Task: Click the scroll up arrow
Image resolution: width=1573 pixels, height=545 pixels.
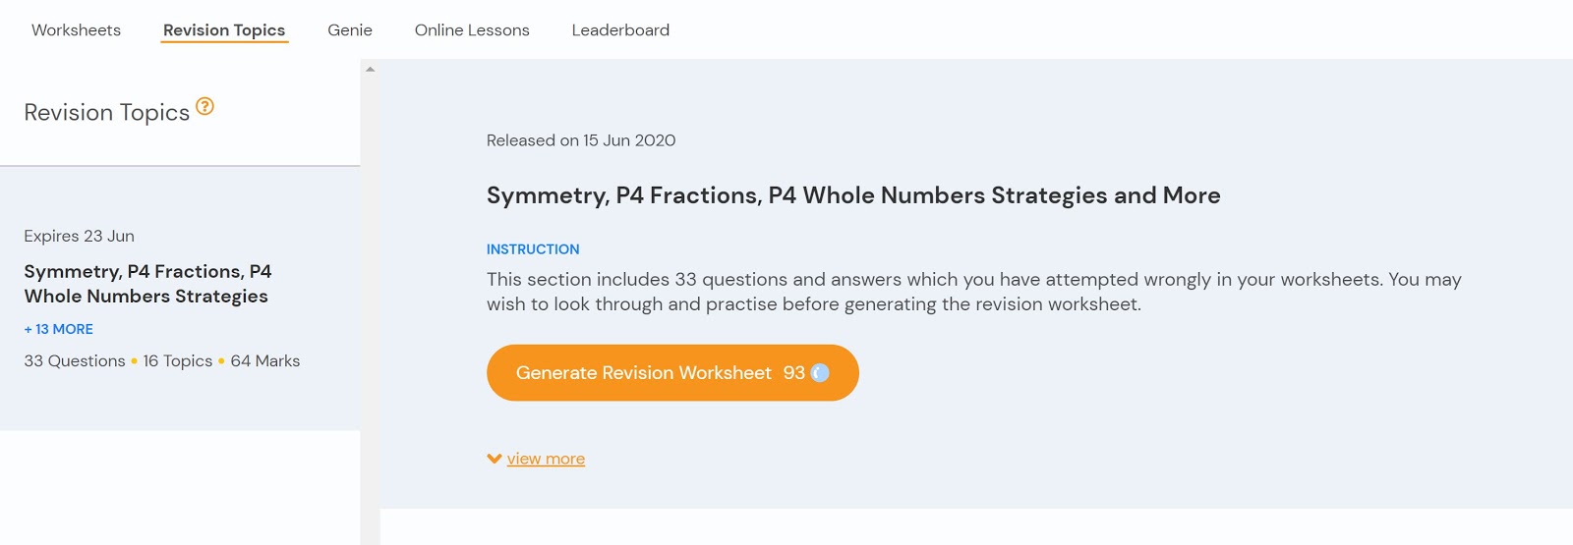Action: tap(371, 69)
